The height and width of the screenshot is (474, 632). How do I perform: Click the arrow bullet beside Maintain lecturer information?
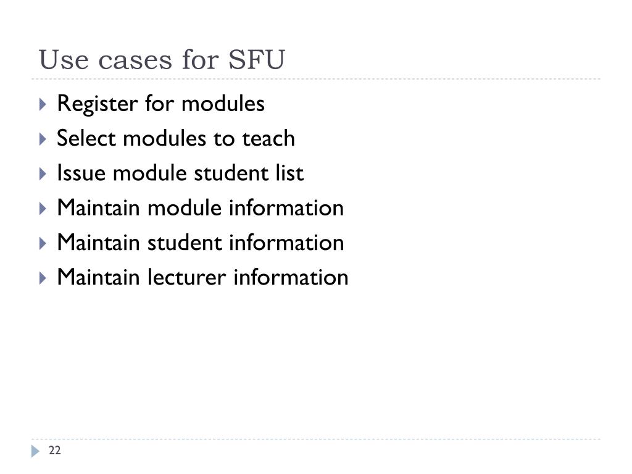[43, 278]
